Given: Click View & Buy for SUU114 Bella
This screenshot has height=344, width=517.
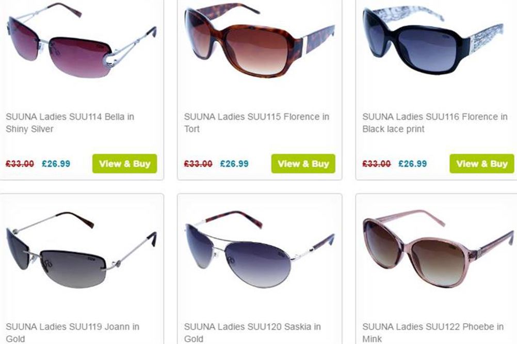Looking at the screenshot, I should coord(125,164).
